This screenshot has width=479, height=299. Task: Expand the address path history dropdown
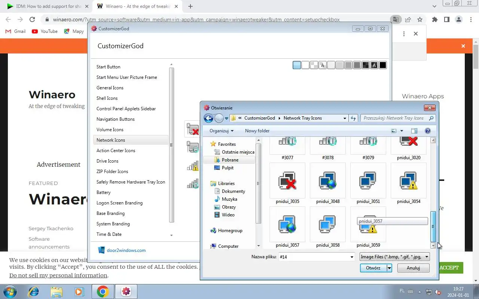345,118
